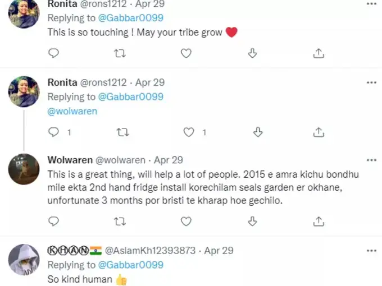
Task: Open more options for Ronita's @wolwaren tweet
Action: [371, 82]
